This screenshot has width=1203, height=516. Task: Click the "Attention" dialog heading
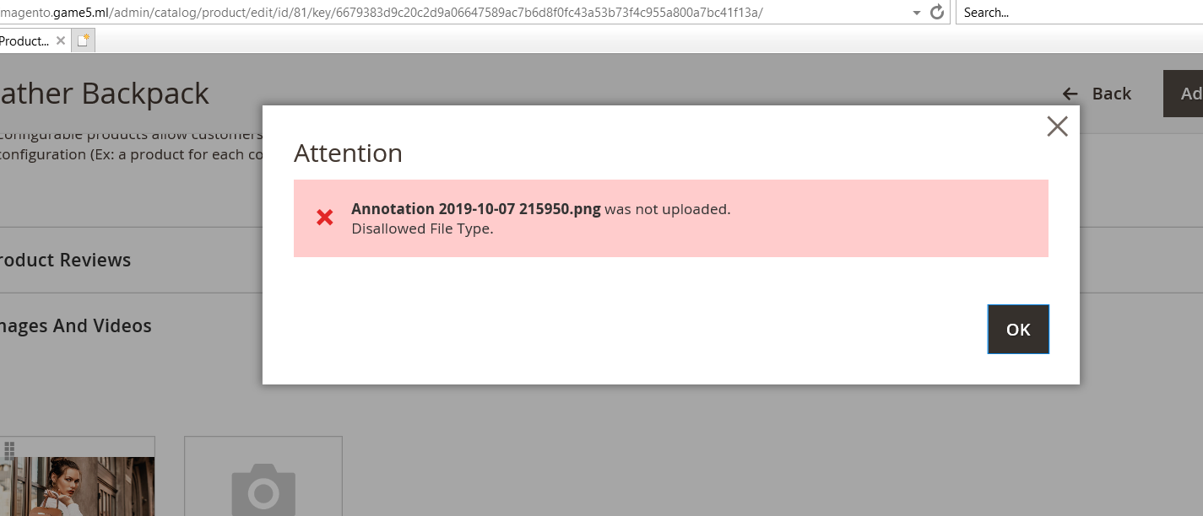coord(349,153)
